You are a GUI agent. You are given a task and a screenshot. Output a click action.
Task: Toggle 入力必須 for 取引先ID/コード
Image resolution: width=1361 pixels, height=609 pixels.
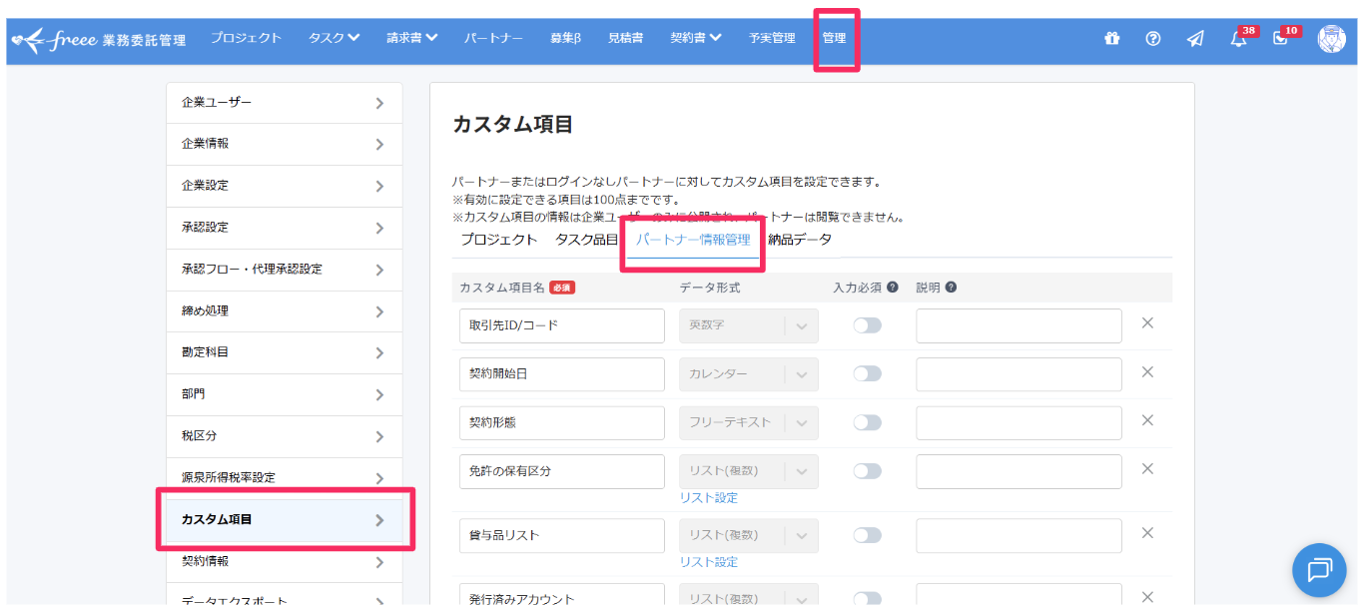pos(867,325)
